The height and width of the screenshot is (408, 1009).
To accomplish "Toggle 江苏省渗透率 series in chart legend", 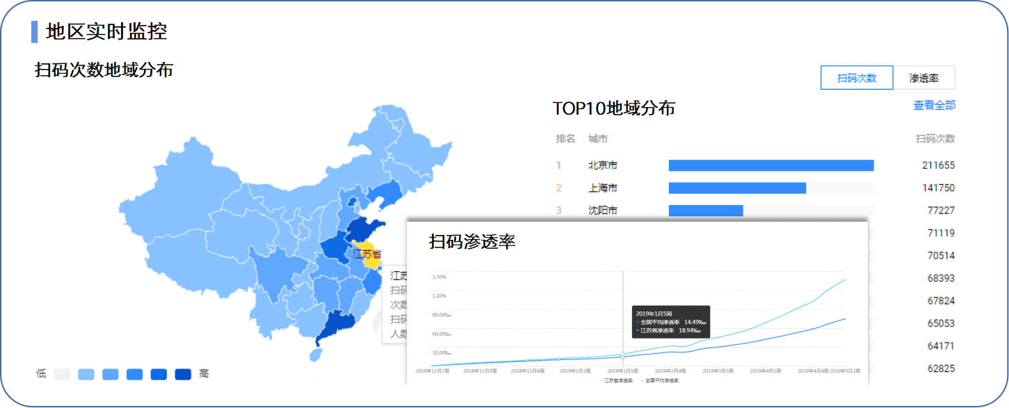I will (618, 381).
